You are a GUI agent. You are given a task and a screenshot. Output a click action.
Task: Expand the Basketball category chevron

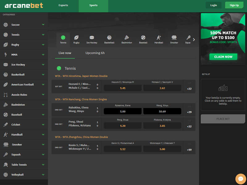[x=43, y=75]
